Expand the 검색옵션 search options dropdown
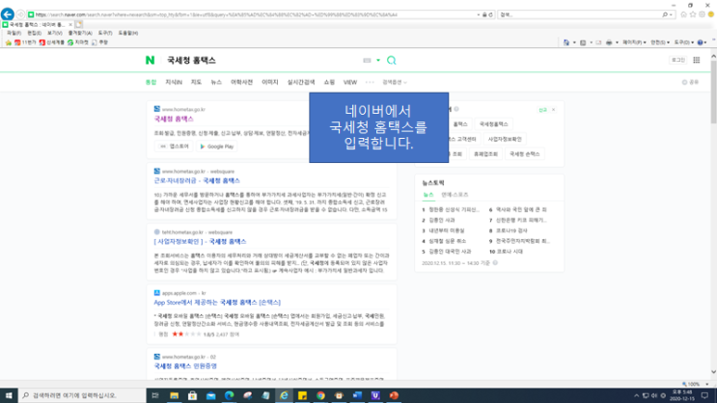The height and width of the screenshot is (403, 717). click(x=395, y=82)
